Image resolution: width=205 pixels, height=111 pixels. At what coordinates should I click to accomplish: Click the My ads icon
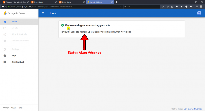[5, 28]
